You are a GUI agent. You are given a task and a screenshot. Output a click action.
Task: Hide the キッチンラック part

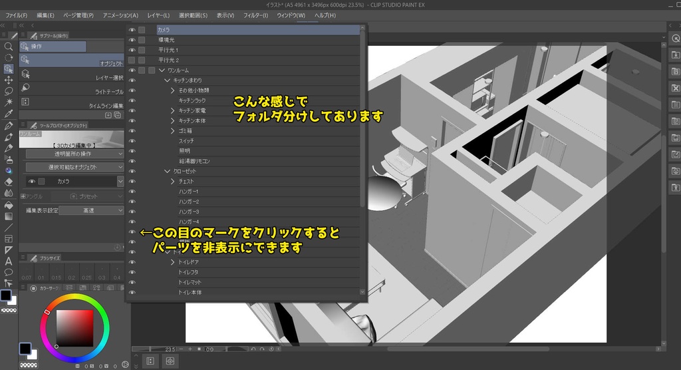pyautogui.click(x=132, y=100)
